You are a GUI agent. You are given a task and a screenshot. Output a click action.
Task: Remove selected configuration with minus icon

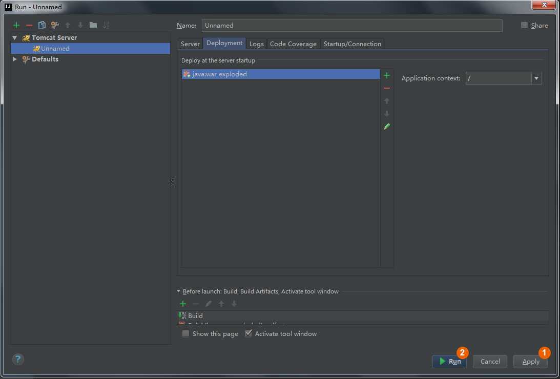pos(29,25)
